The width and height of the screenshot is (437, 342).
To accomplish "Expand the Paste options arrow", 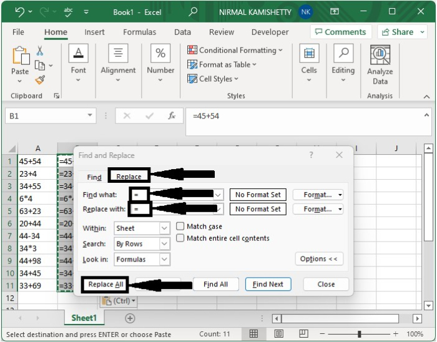I will pos(19,81).
